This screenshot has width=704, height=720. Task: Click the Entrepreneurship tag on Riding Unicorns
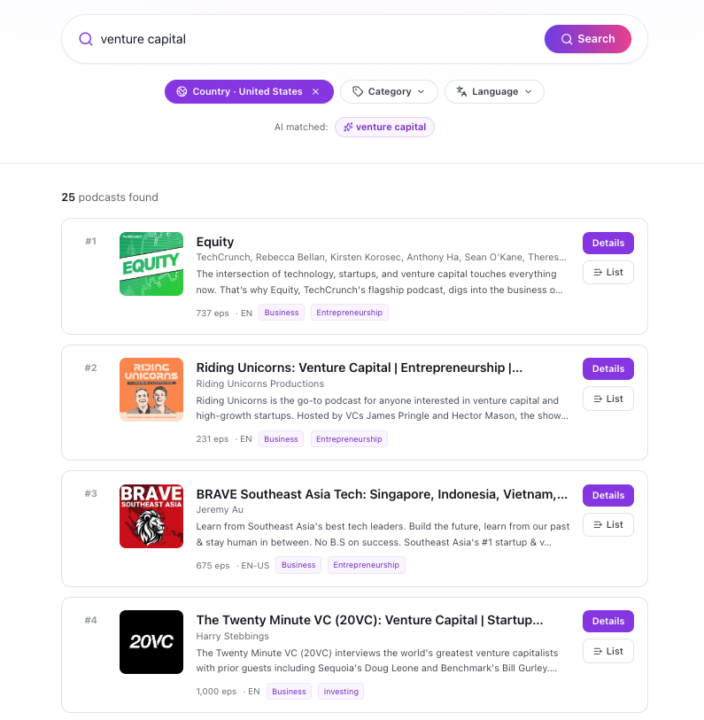pyautogui.click(x=349, y=439)
